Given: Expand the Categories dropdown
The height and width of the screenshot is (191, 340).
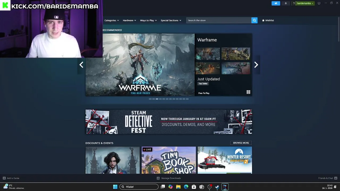Looking at the screenshot, I should click(111, 20).
